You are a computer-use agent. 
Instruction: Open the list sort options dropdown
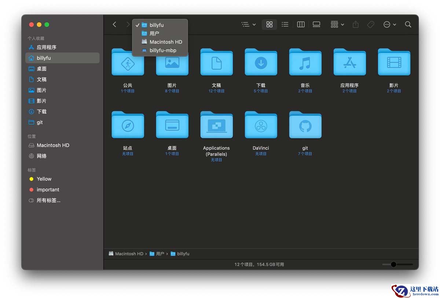248,25
